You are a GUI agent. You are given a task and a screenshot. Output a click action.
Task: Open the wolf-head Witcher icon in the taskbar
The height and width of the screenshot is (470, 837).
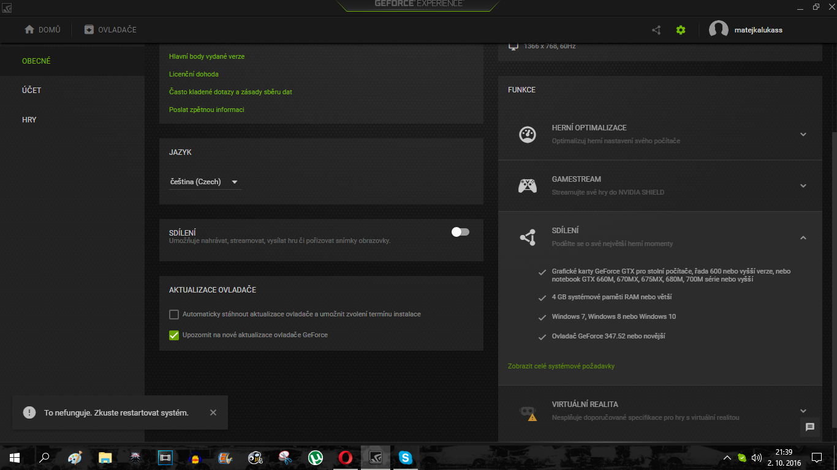135,457
